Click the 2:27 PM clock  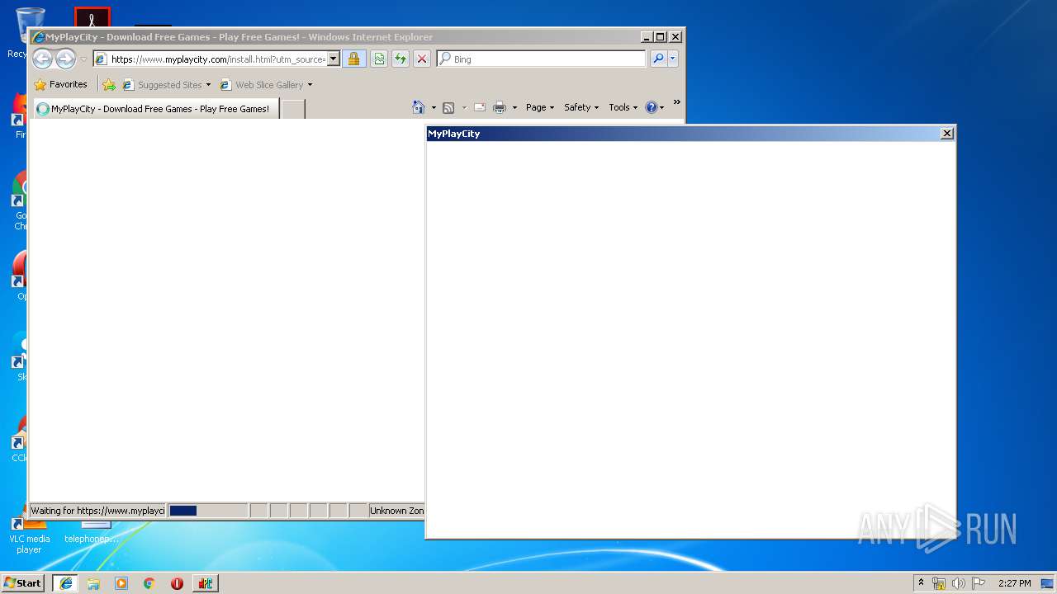1014,583
